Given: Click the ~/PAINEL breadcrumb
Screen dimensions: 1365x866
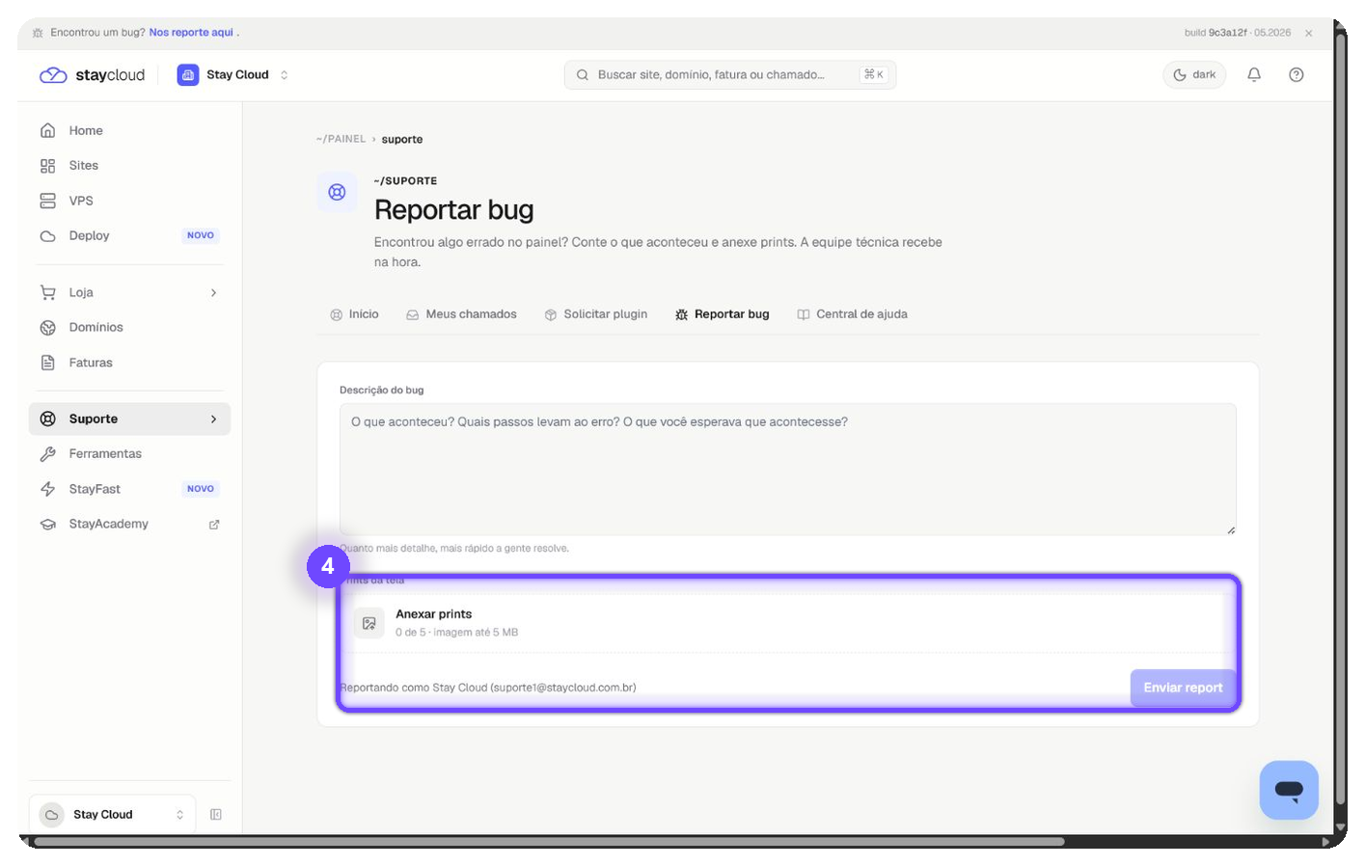Looking at the screenshot, I should tap(341, 139).
